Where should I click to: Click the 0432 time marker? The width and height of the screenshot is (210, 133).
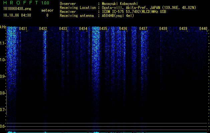point(43,29)
